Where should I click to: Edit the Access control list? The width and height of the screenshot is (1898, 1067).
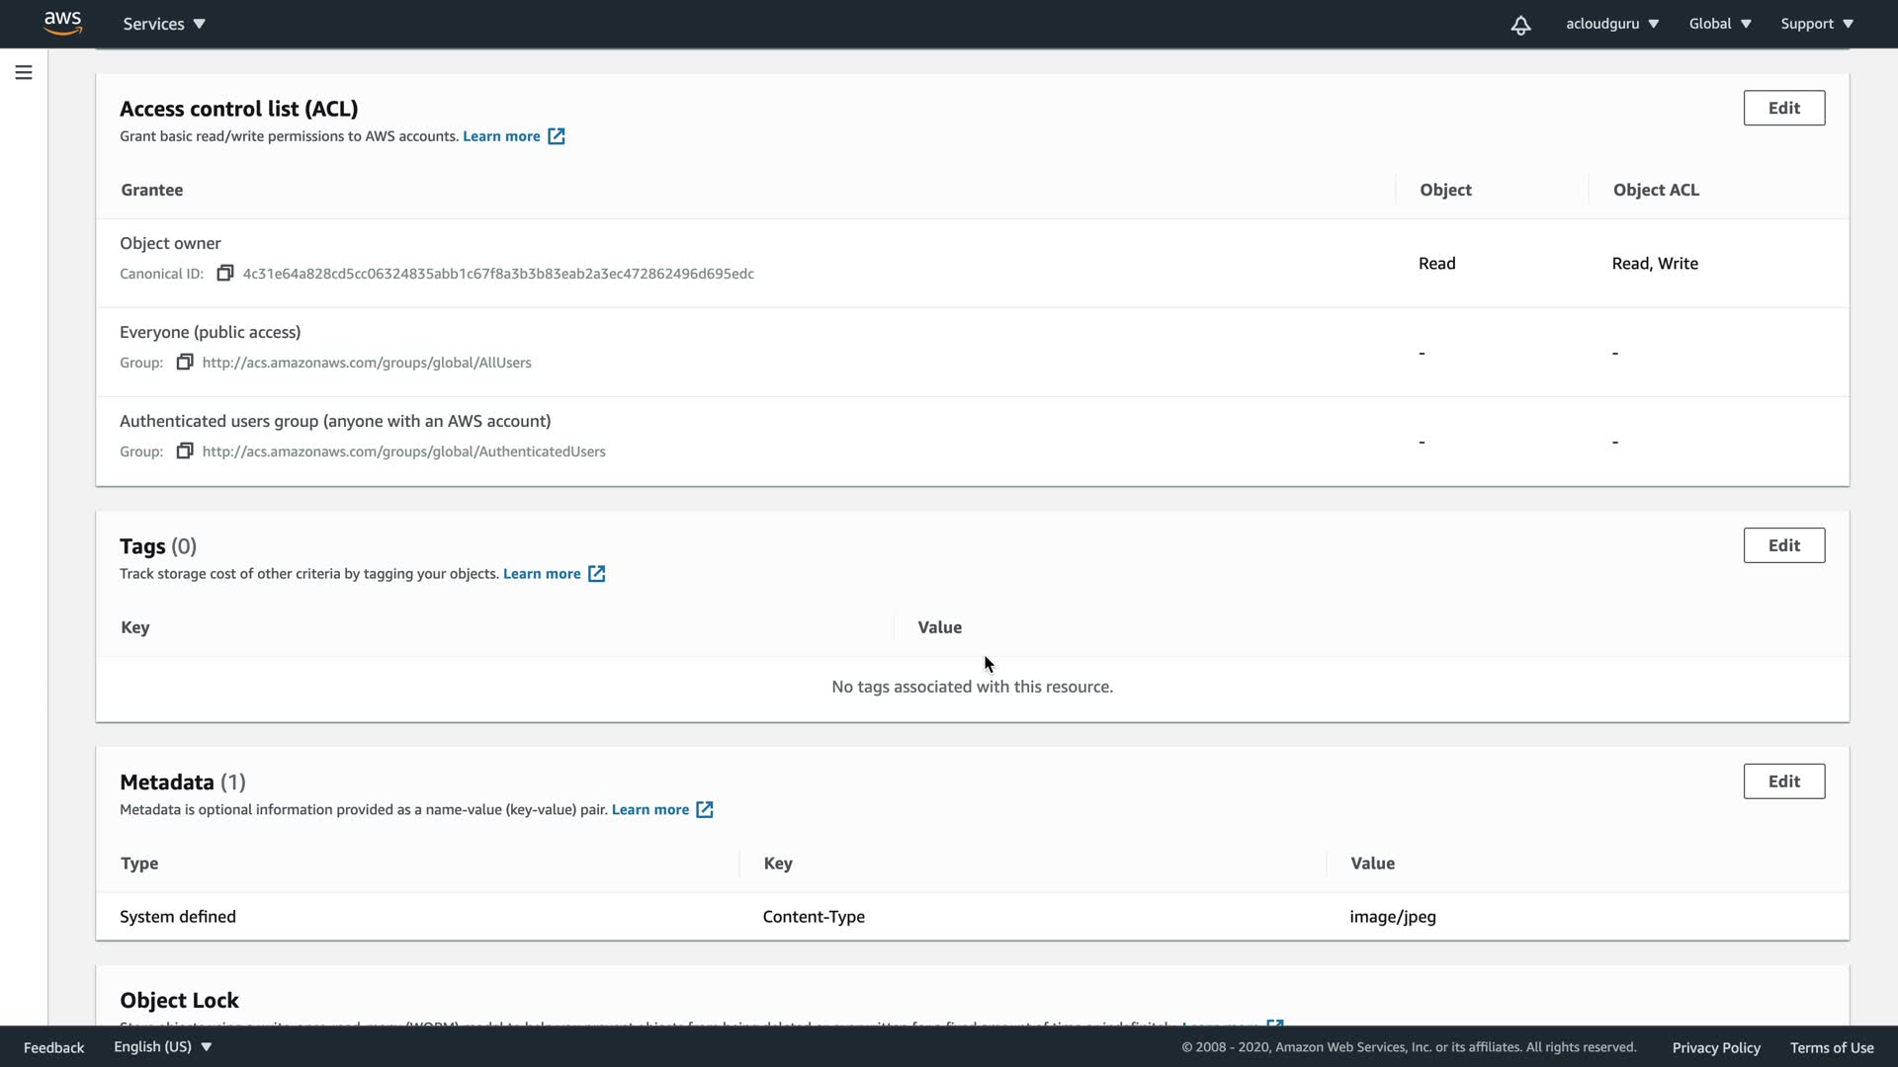(1783, 108)
